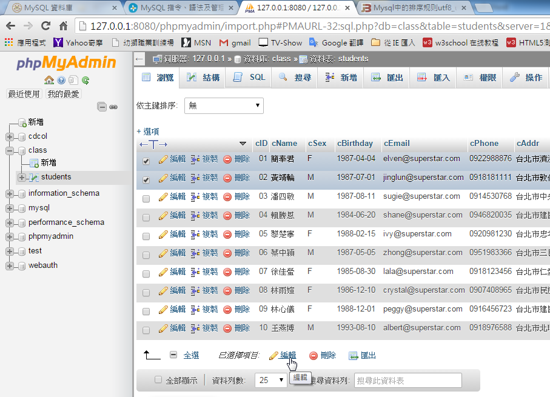
Task: Check the row 05 黎楚寧 checkbox
Action: point(146,236)
